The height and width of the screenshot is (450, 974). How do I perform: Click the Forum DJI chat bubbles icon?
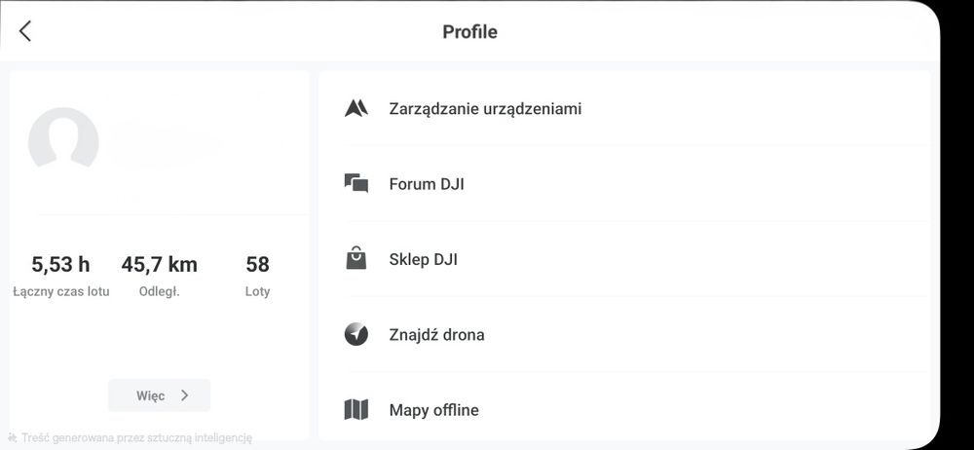point(356,183)
